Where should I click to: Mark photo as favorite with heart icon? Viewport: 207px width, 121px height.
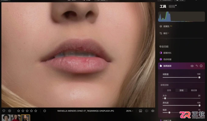[x=4, y=111]
